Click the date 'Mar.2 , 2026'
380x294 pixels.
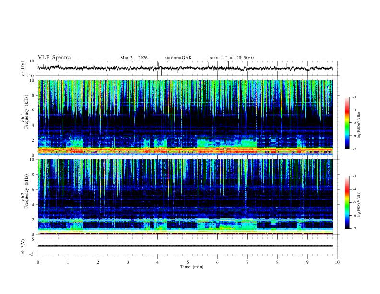click(x=134, y=58)
